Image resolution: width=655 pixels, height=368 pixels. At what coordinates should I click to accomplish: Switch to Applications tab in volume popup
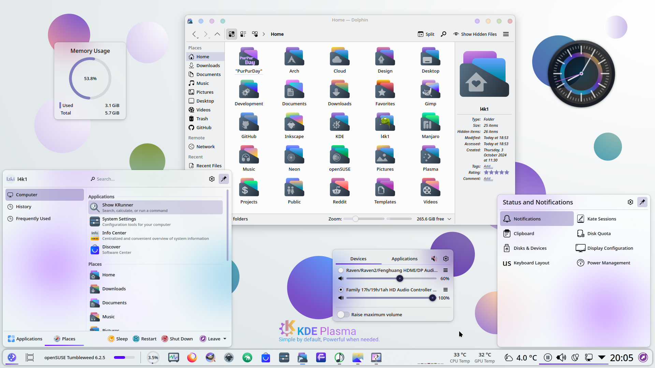click(404, 259)
